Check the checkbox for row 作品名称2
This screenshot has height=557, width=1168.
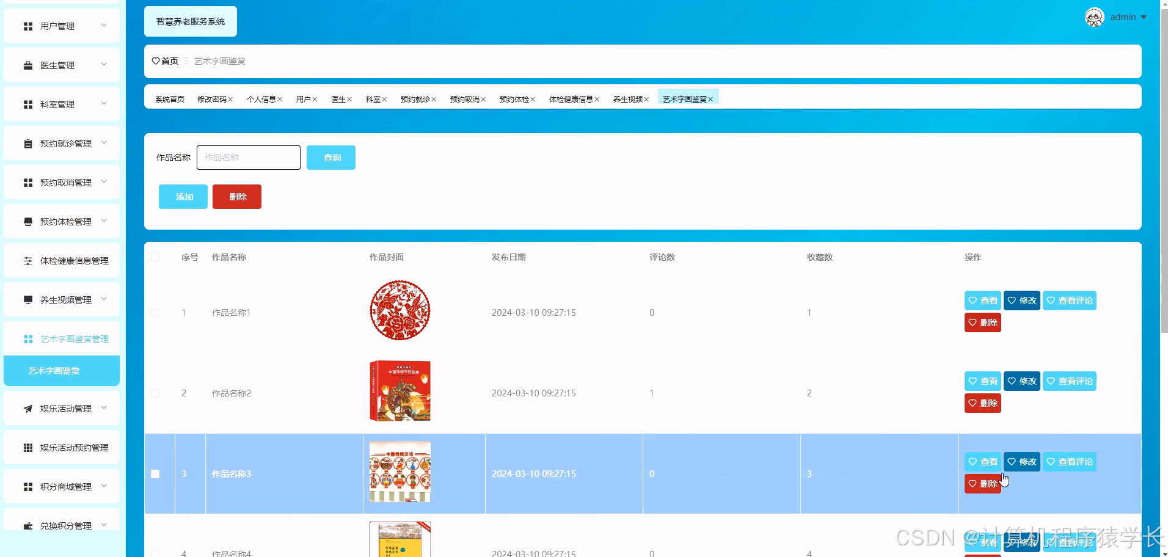tap(155, 393)
